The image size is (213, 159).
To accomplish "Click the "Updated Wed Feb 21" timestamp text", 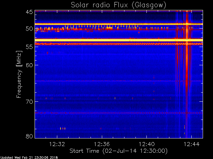I will [x=29, y=158].
